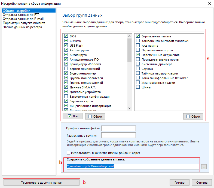214x188 pixels.
Task: Disable the Виртуальная память checkbox
Action: pos(138,36)
